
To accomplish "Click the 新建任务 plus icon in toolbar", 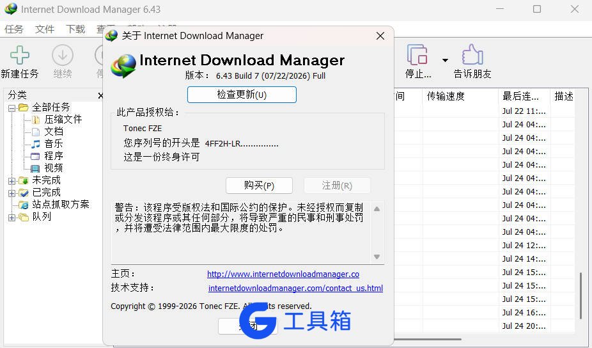I will (x=20, y=55).
